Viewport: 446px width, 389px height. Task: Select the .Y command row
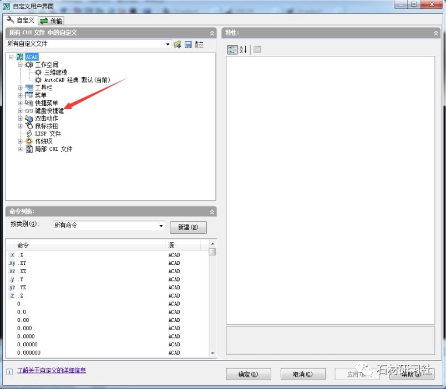pyautogui.click(x=108, y=280)
